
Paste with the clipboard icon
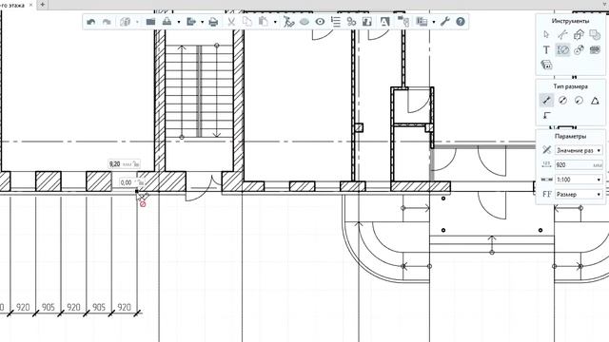[264, 22]
